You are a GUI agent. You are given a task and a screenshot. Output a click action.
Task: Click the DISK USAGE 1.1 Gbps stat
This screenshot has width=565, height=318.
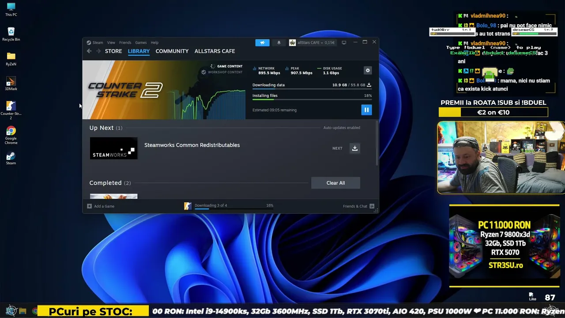330,71
